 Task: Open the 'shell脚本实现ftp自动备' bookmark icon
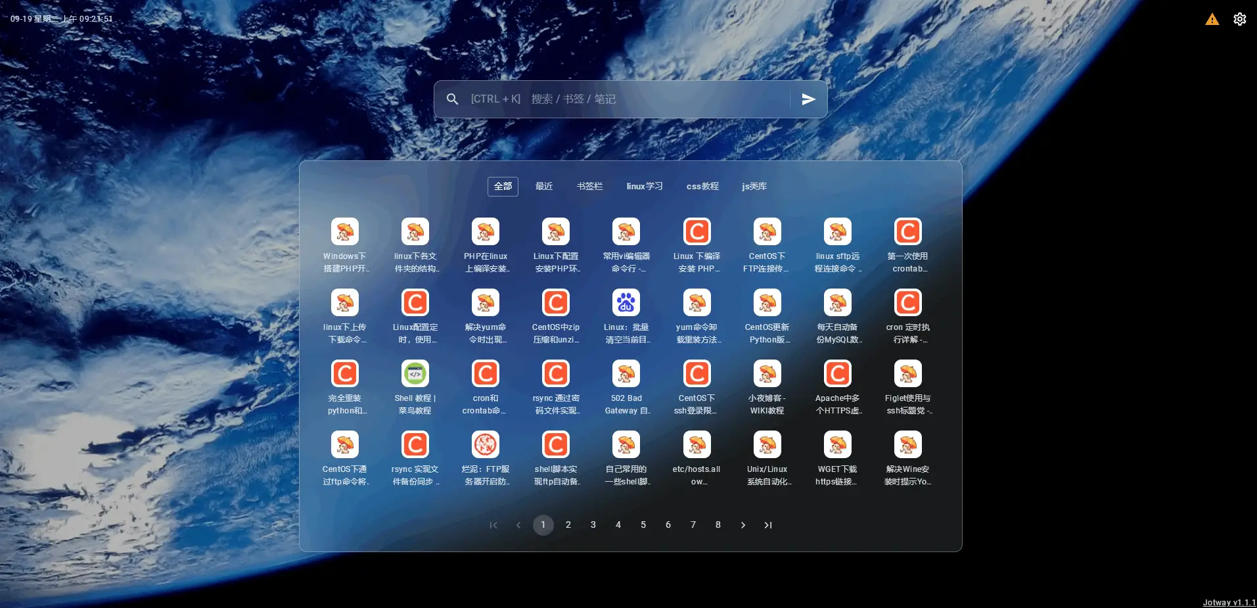(x=556, y=444)
